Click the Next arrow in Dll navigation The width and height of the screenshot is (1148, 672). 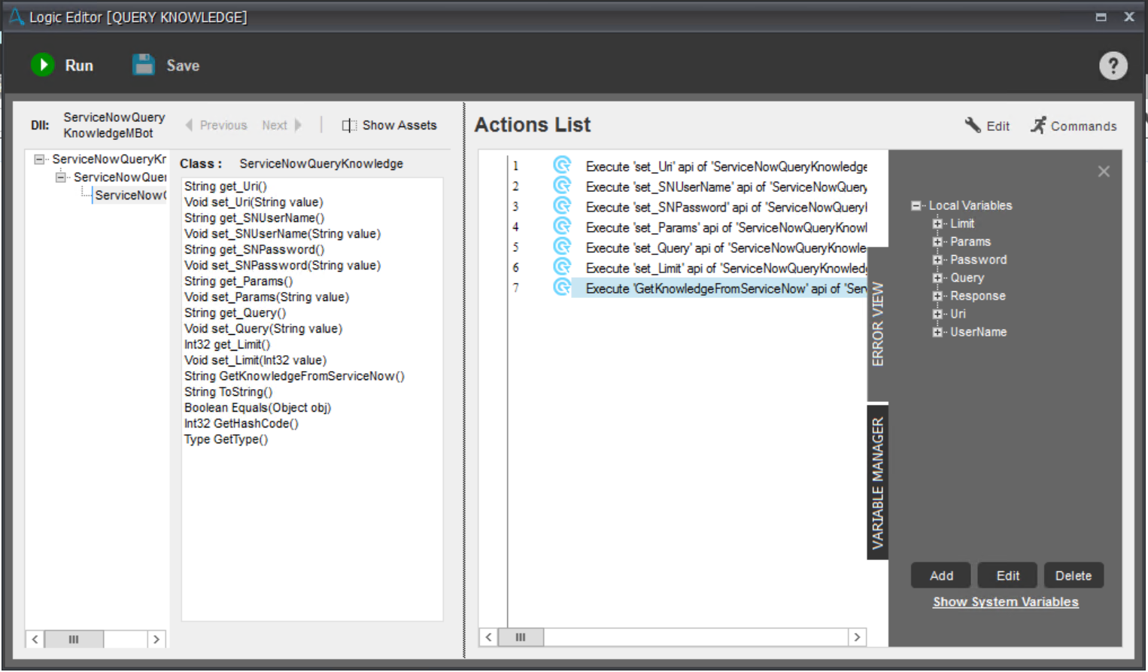point(298,125)
